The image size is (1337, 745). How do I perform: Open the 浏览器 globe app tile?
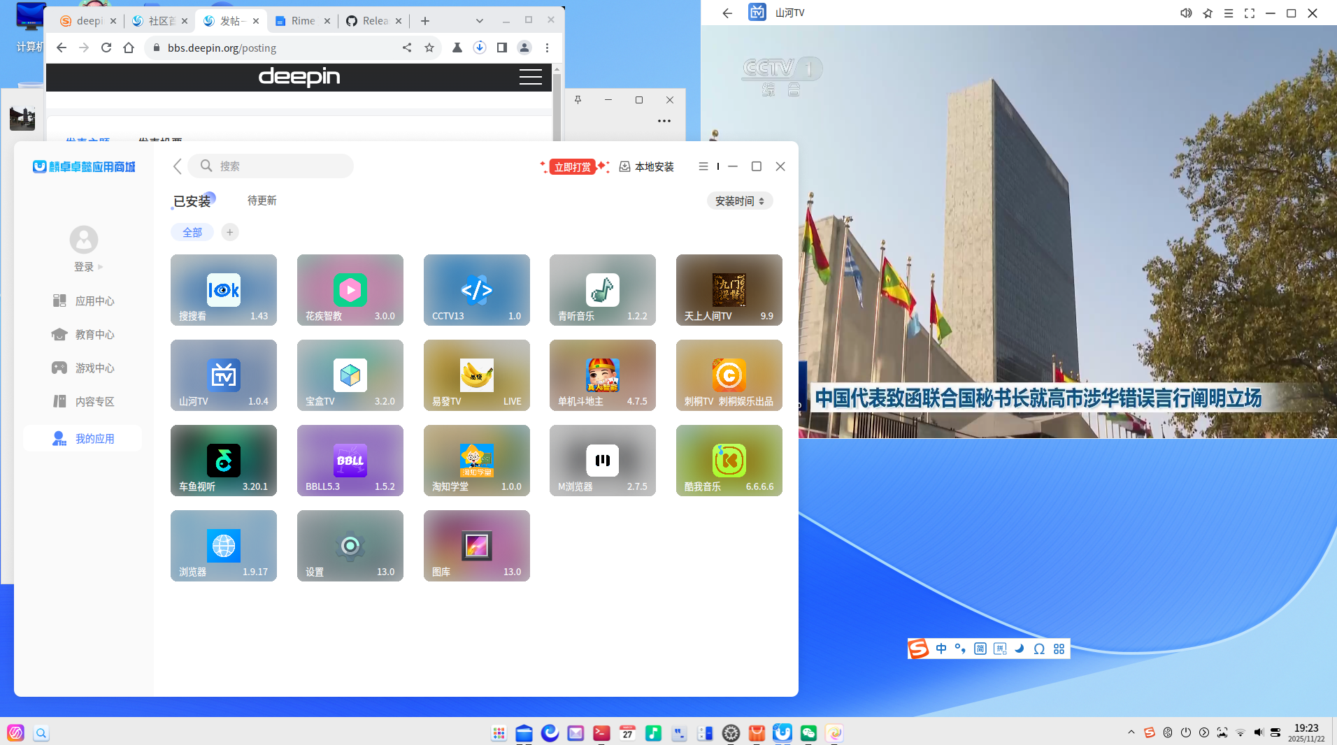(x=224, y=546)
